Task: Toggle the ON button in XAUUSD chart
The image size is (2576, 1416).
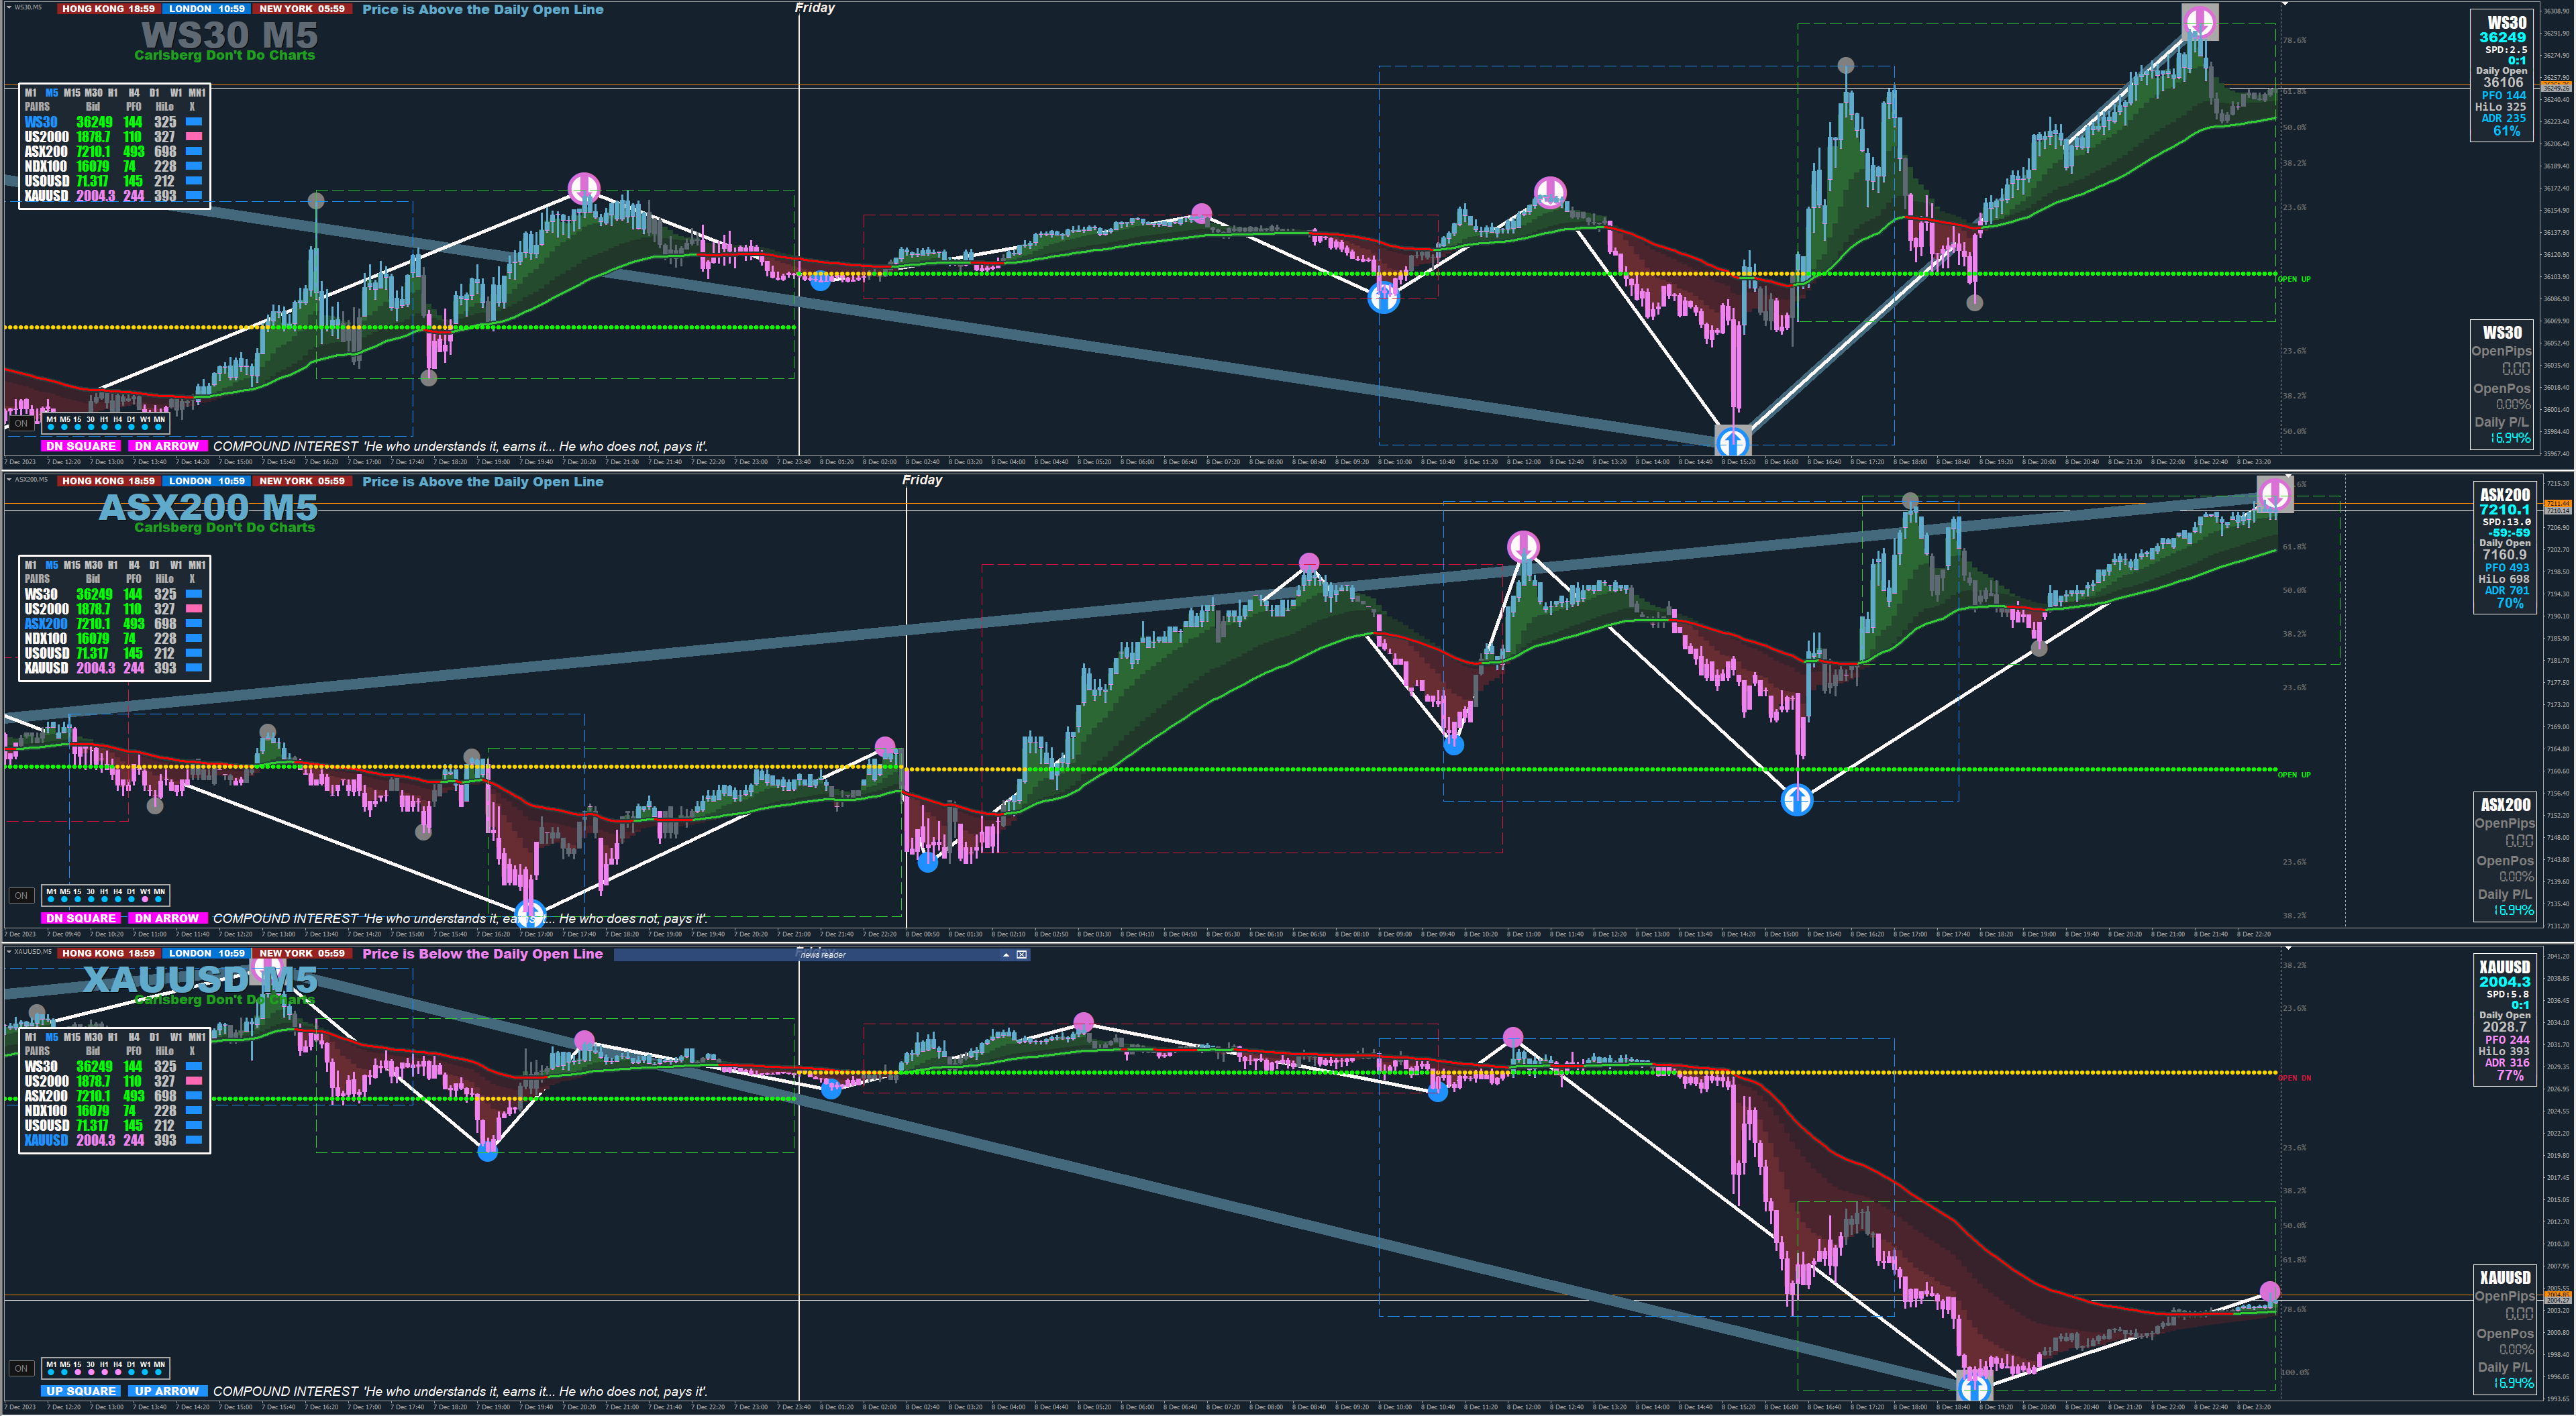Action: pos(21,1368)
